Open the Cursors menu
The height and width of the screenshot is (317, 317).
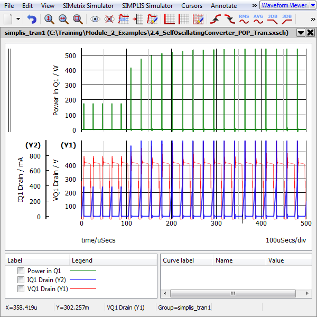(x=191, y=5)
